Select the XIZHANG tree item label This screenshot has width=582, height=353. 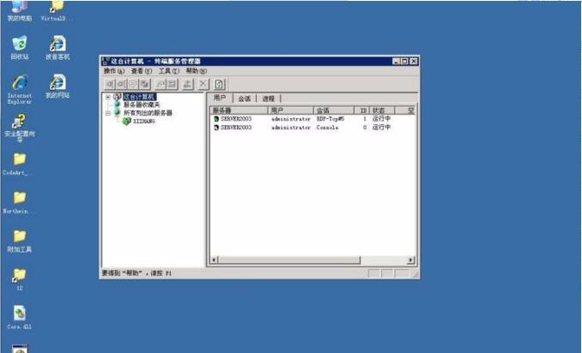[x=144, y=122]
